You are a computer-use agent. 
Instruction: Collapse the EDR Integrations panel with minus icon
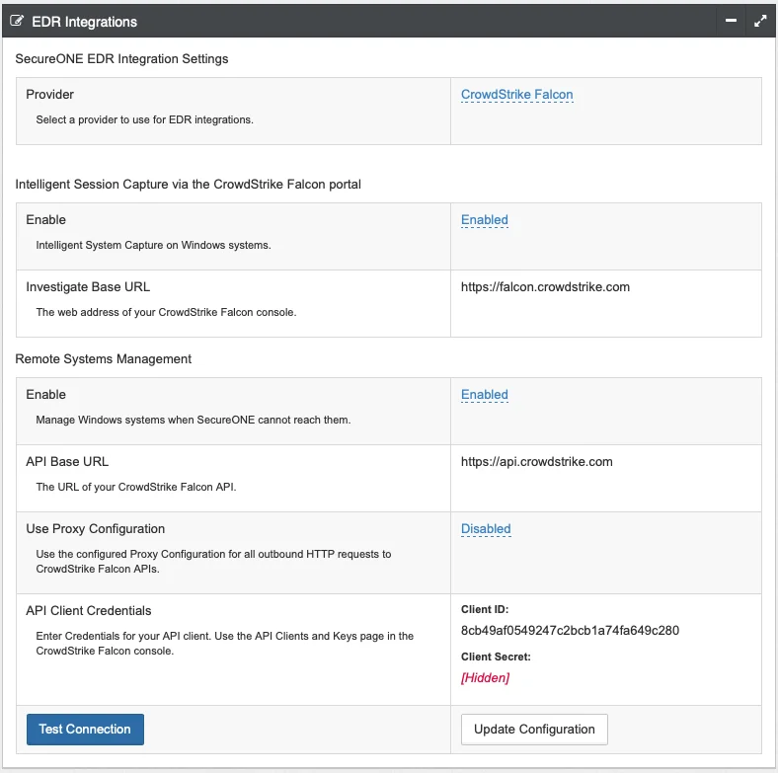point(731,21)
